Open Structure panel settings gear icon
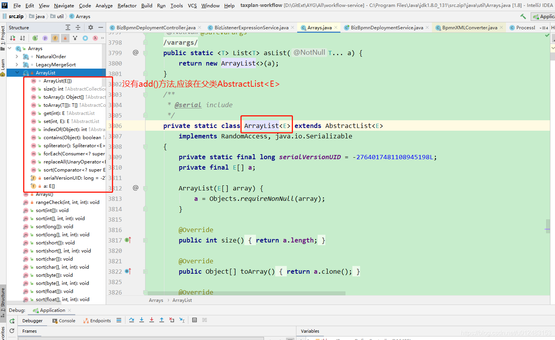555x340 pixels. pyautogui.click(x=90, y=27)
